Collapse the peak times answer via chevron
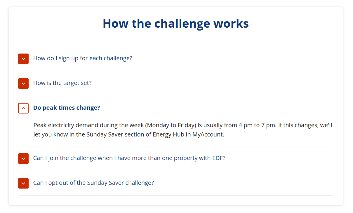 point(23,108)
